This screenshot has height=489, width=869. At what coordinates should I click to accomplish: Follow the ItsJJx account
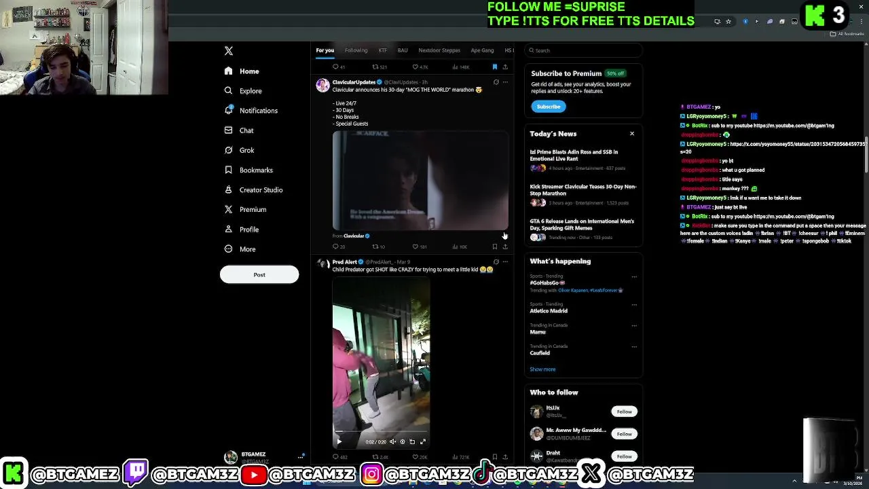pyautogui.click(x=624, y=412)
